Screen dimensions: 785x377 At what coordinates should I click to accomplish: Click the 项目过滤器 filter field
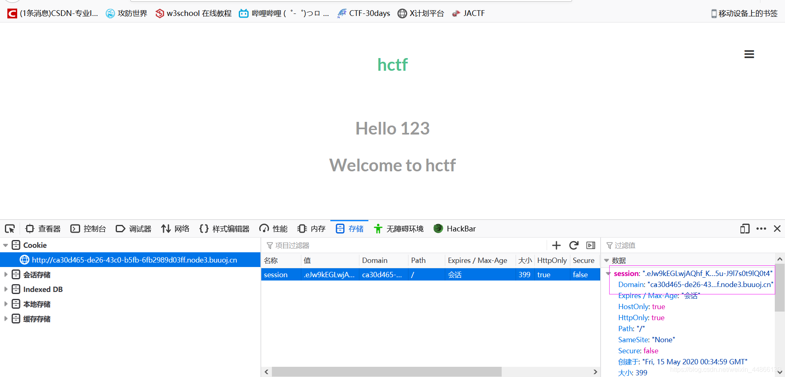[405, 245]
